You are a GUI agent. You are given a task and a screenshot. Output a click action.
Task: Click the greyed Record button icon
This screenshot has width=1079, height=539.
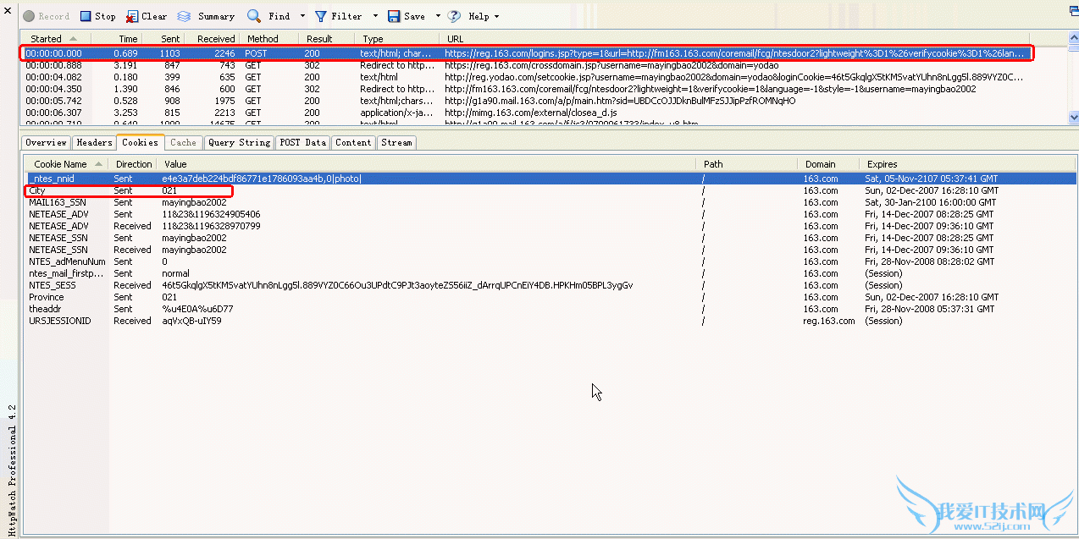[29, 16]
